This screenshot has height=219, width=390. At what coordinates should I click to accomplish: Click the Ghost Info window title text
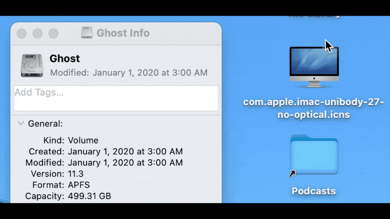pyautogui.click(x=123, y=33)
